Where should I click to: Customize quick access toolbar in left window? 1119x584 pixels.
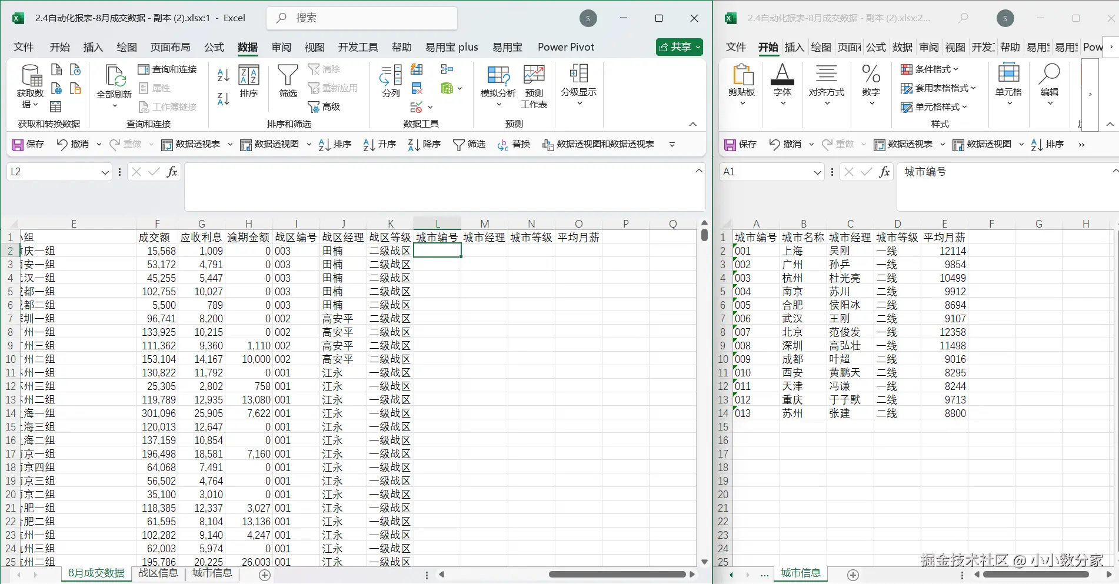click(x=672, y=145)
